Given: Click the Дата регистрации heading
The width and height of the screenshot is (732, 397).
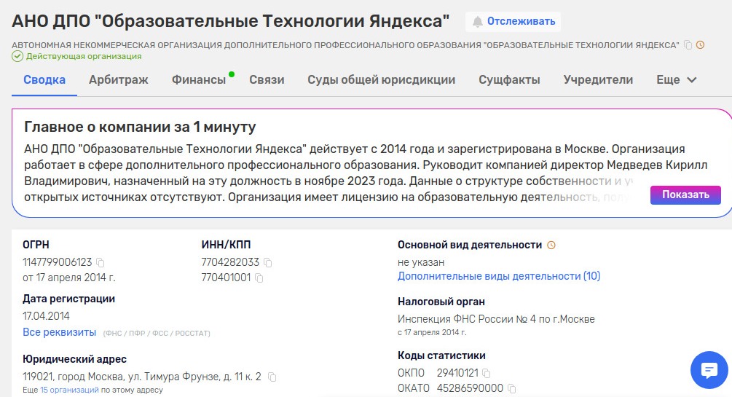Looking at the screenshot, I should point(68,299).
